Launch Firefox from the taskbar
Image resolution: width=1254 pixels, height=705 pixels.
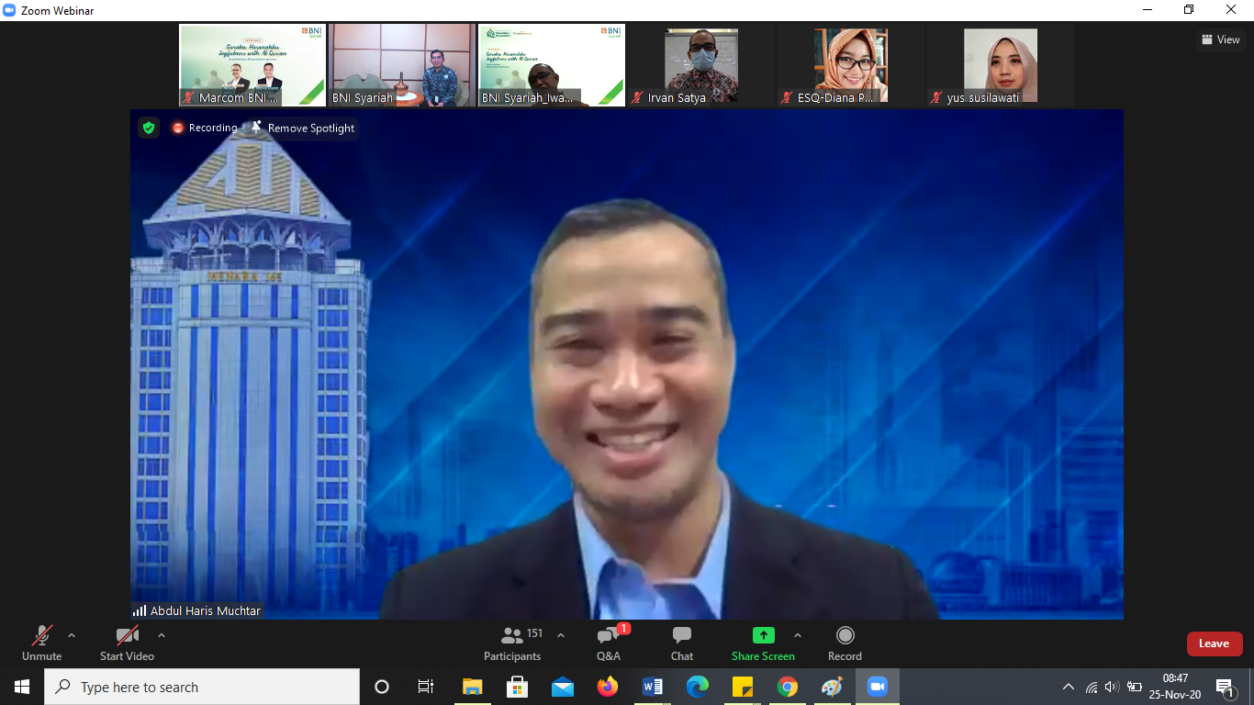click(608, 687)
